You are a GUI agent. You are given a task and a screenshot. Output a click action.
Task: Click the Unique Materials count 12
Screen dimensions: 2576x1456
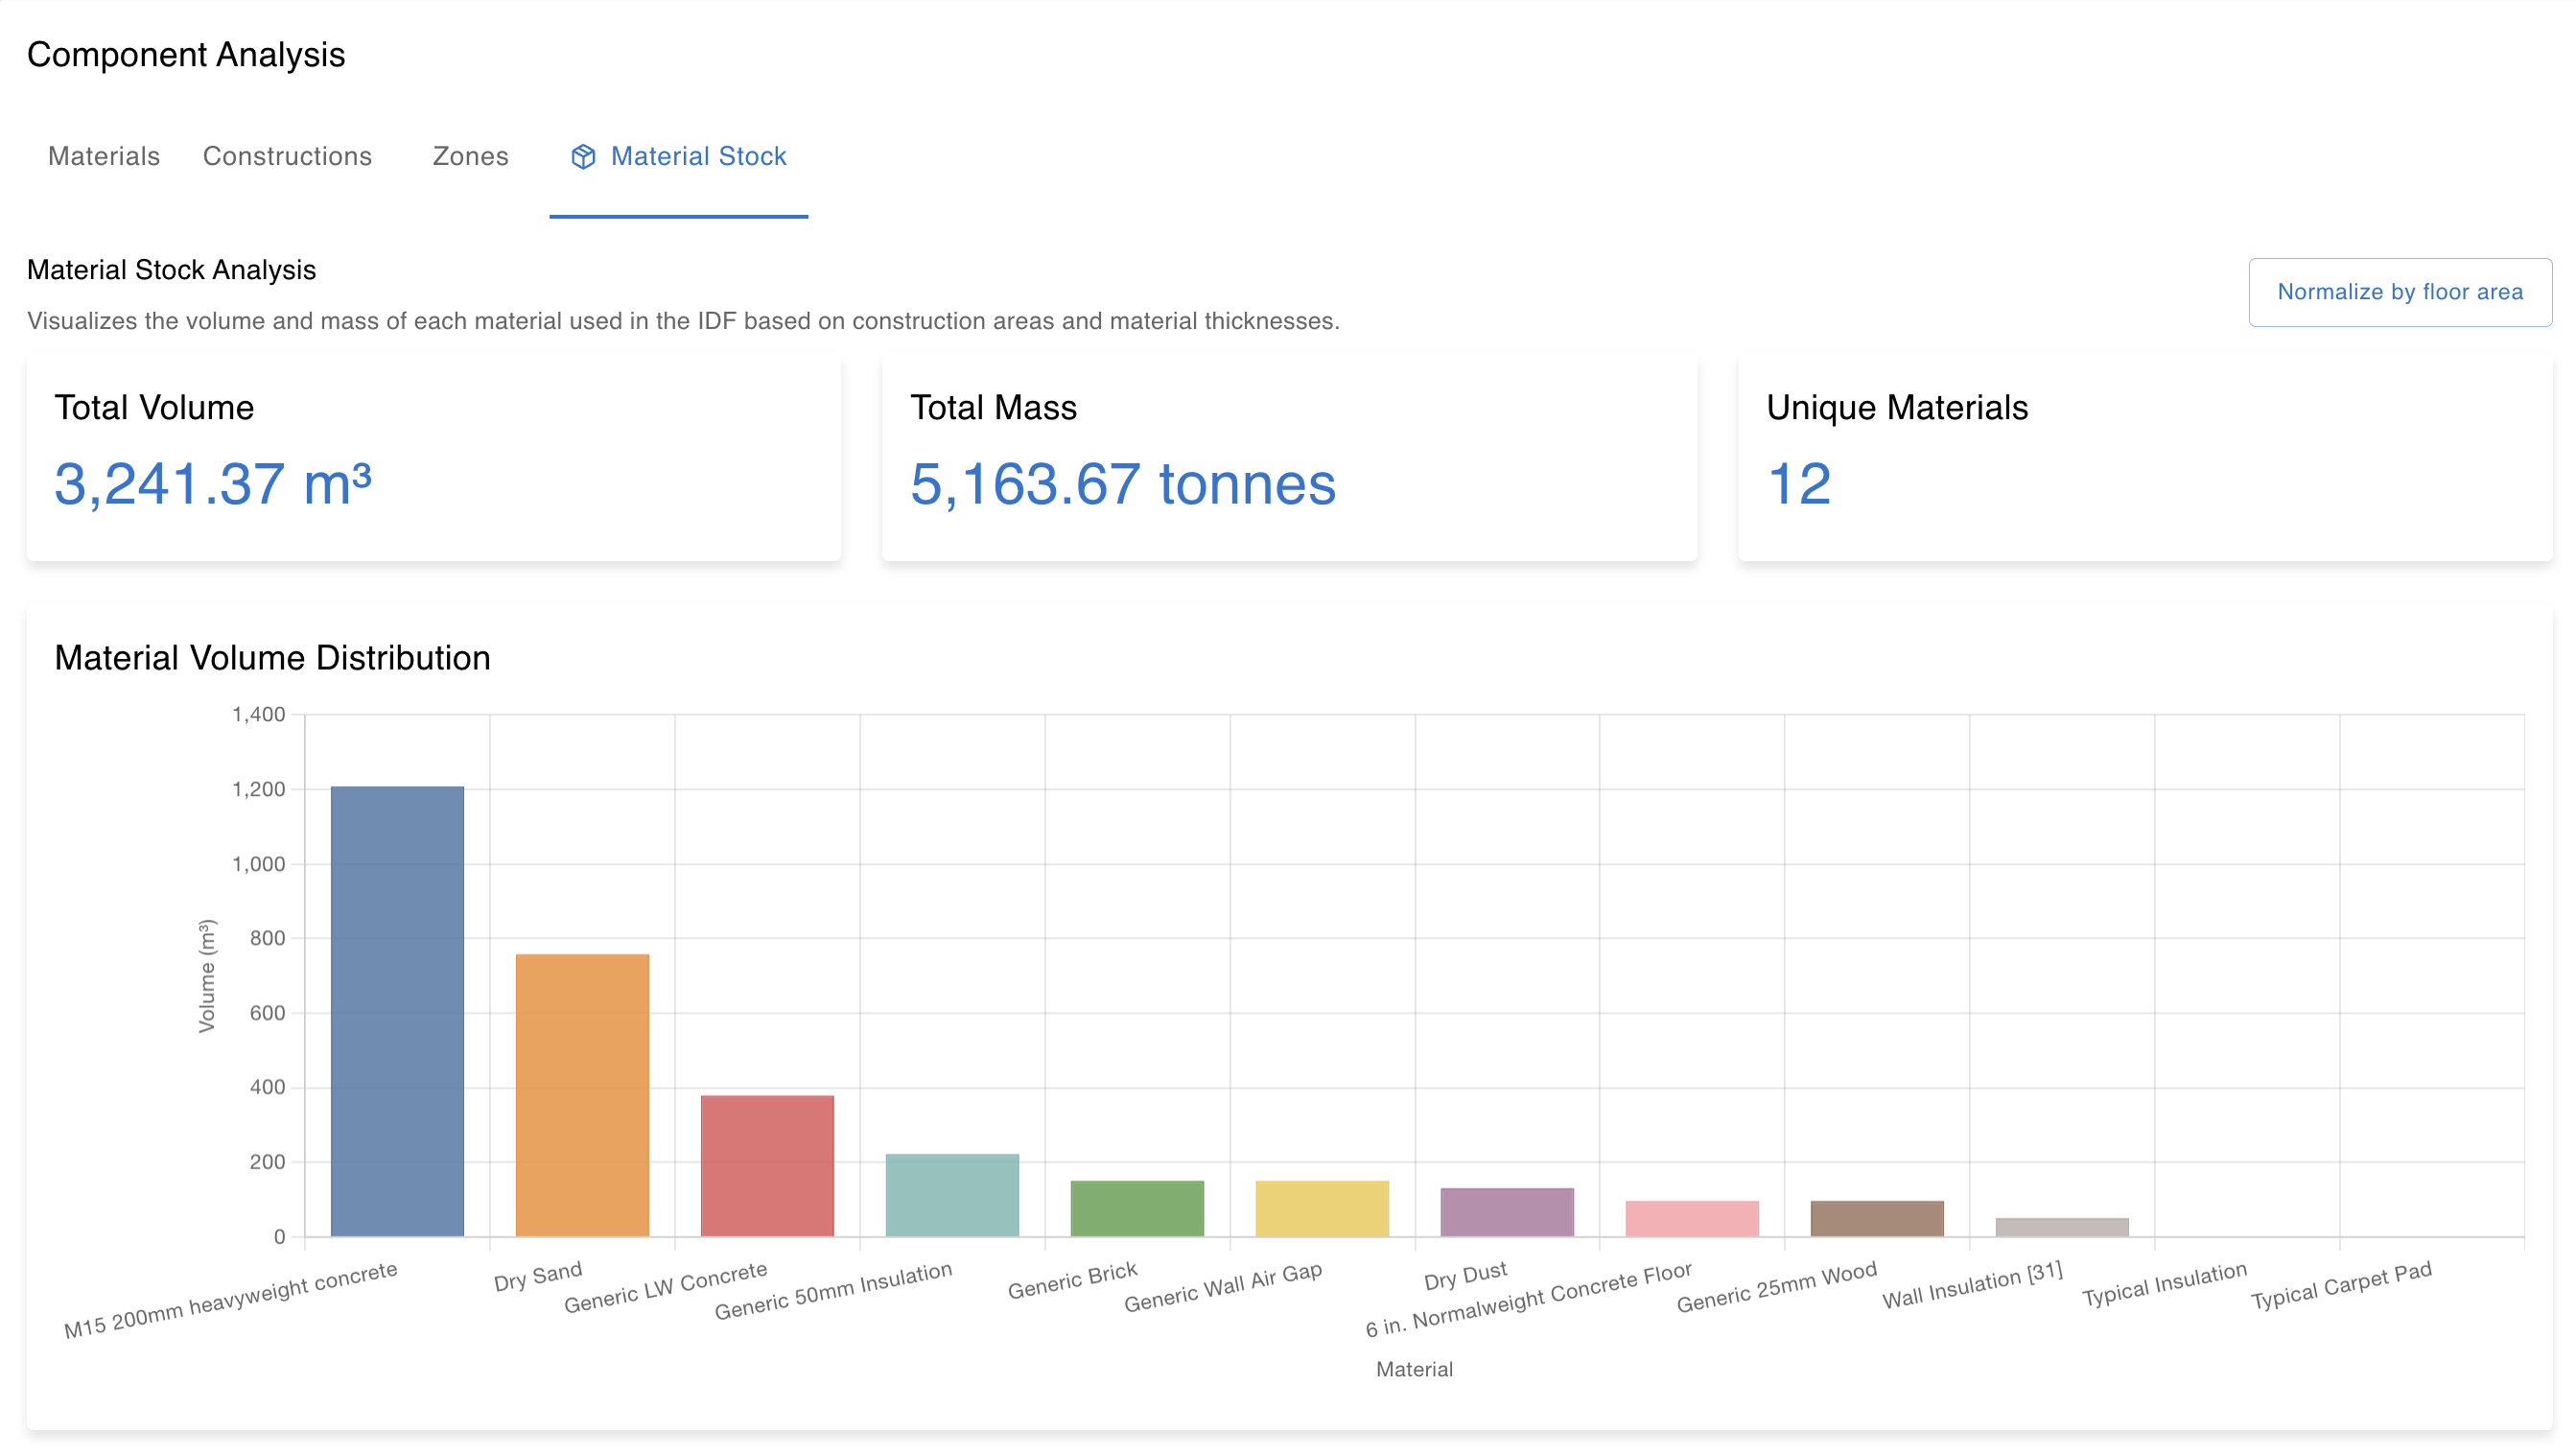coord(1798,488)
